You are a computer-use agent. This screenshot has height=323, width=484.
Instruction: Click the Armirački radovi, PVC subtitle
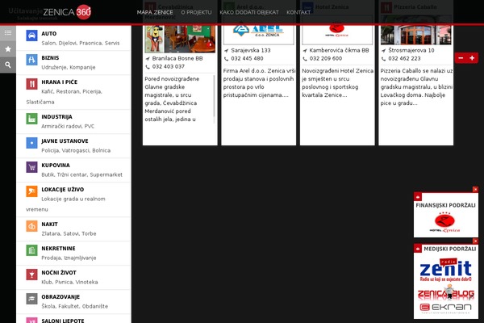pos(68,126)
